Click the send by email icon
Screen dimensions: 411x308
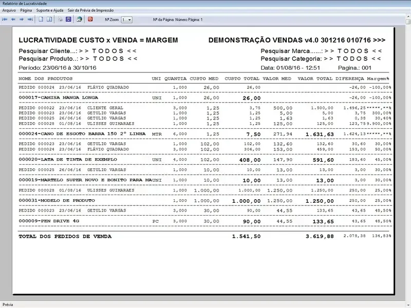pyautogui.click(x=79, y=20)
